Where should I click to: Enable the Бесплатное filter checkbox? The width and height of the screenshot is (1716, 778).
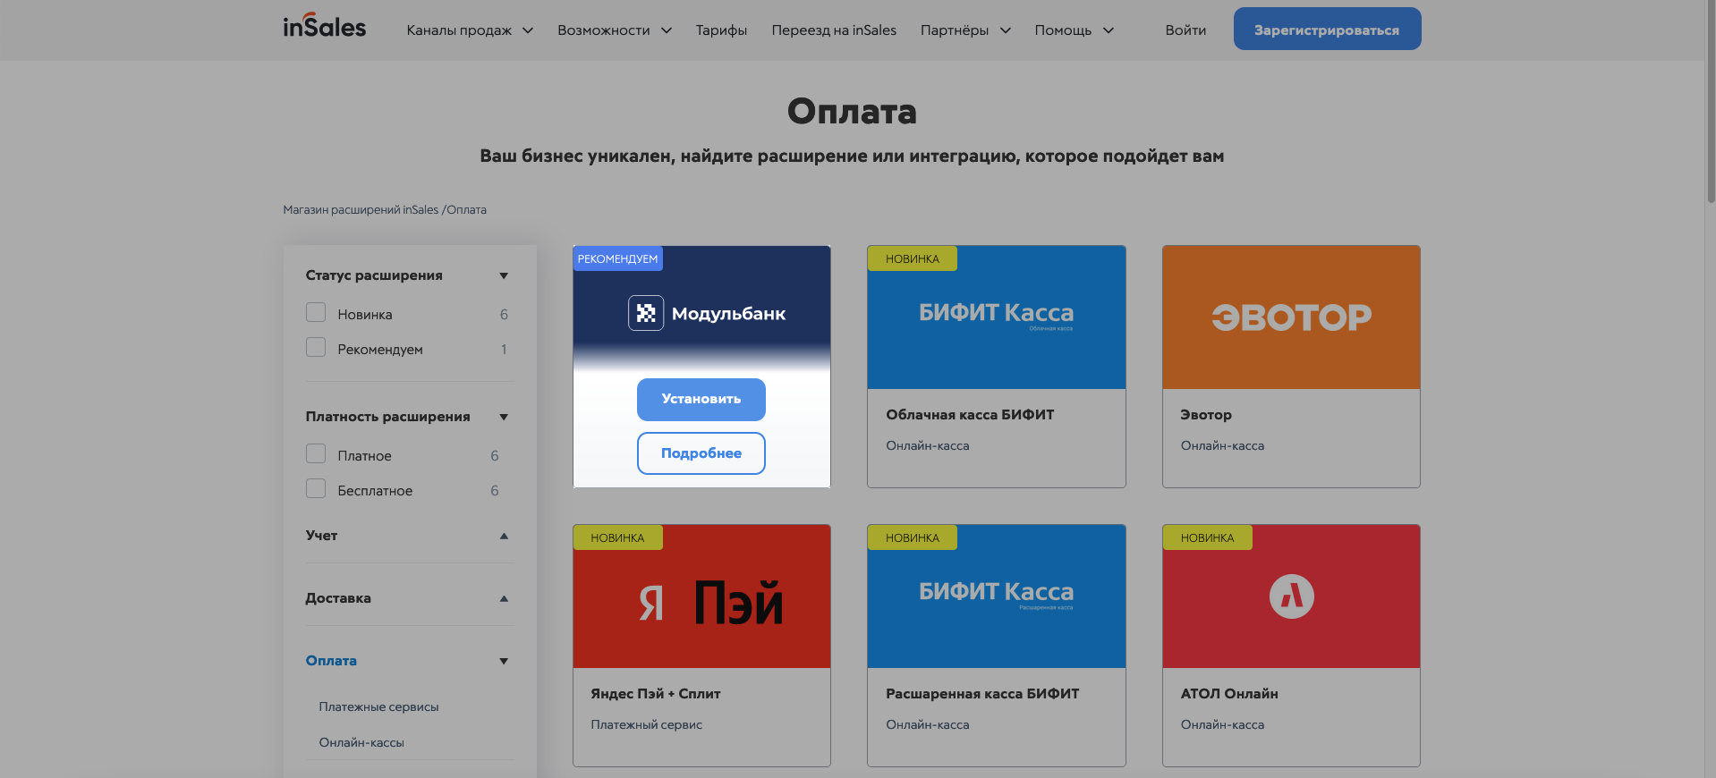[x=316, y=488]
